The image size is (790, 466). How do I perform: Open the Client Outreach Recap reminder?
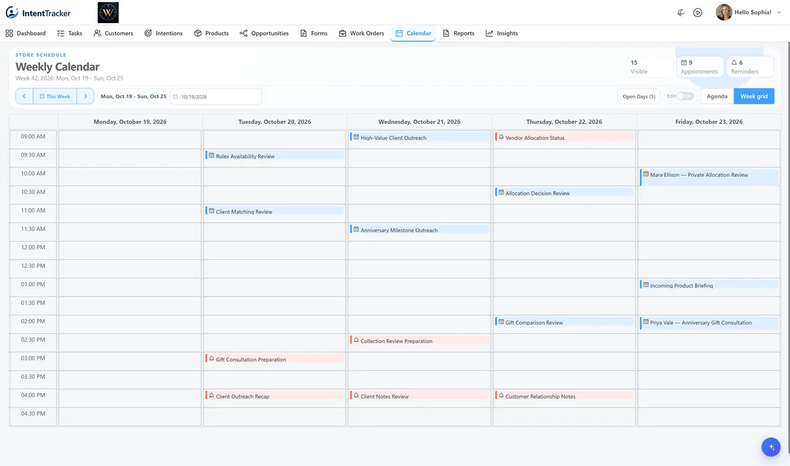click(275, 396)
